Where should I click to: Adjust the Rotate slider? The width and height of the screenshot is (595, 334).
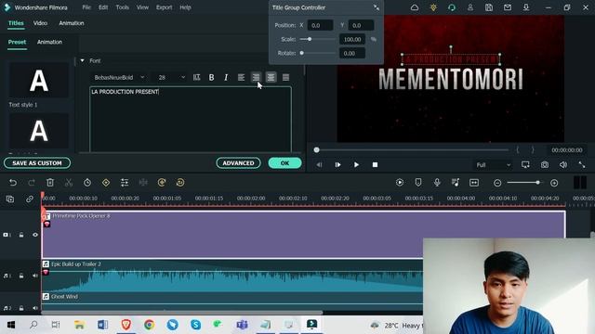pyautogui.click(x=301, y=53)
